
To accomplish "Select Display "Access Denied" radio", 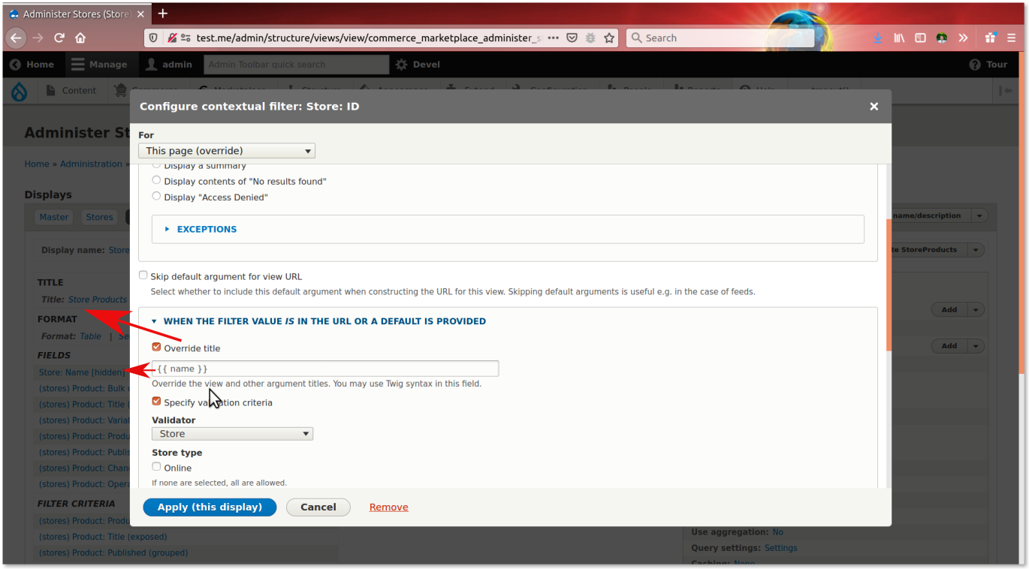I will click(156, 197).
